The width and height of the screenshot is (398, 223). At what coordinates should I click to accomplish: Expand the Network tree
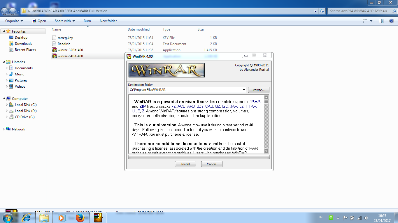[4, 129]
